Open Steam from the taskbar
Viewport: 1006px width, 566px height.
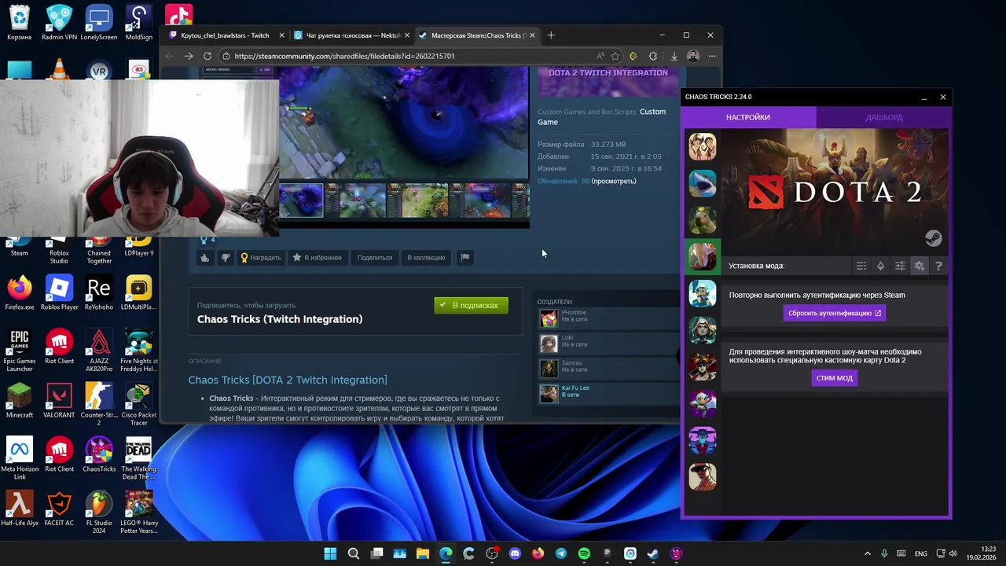coord(653,553)
